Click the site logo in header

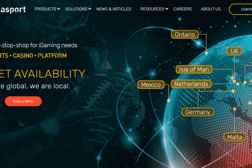(x=13, y=10)
